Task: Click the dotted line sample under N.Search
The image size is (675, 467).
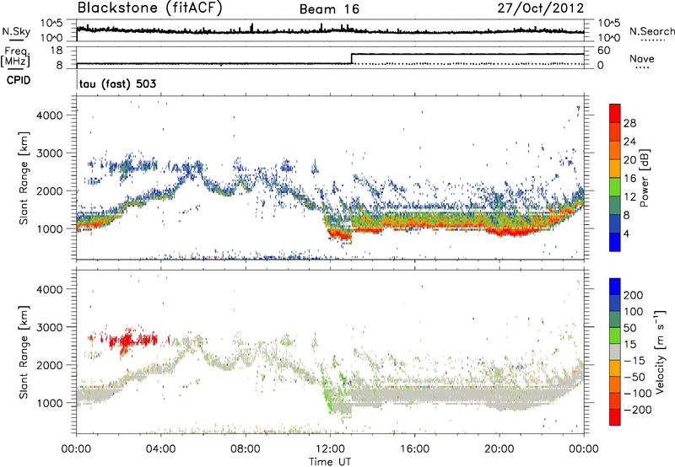Action: tap(653, 40)
